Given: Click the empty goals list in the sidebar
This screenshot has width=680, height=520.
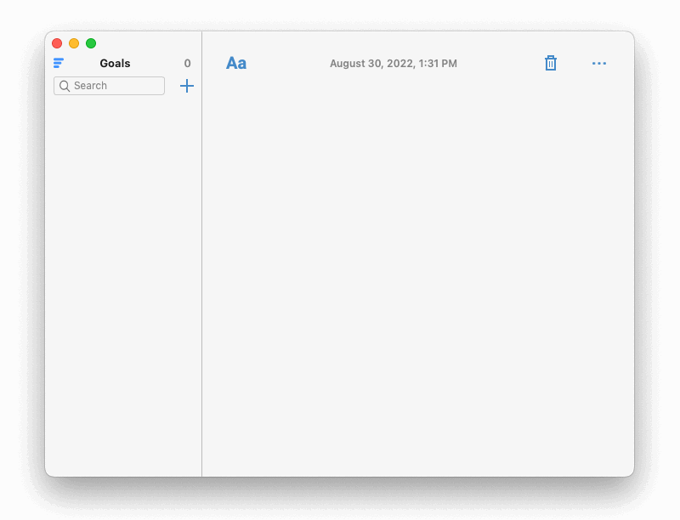Looking at the screenshot, I should pyautogui.click(x=123, y=286).
